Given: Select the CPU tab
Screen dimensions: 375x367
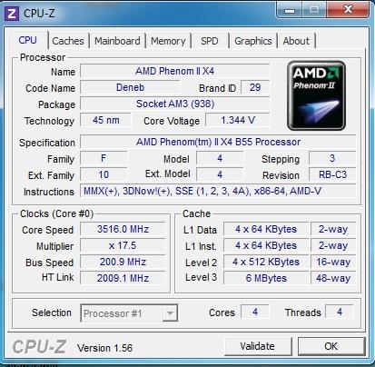Looking at the screenshot, I should (x=27, y=40).
